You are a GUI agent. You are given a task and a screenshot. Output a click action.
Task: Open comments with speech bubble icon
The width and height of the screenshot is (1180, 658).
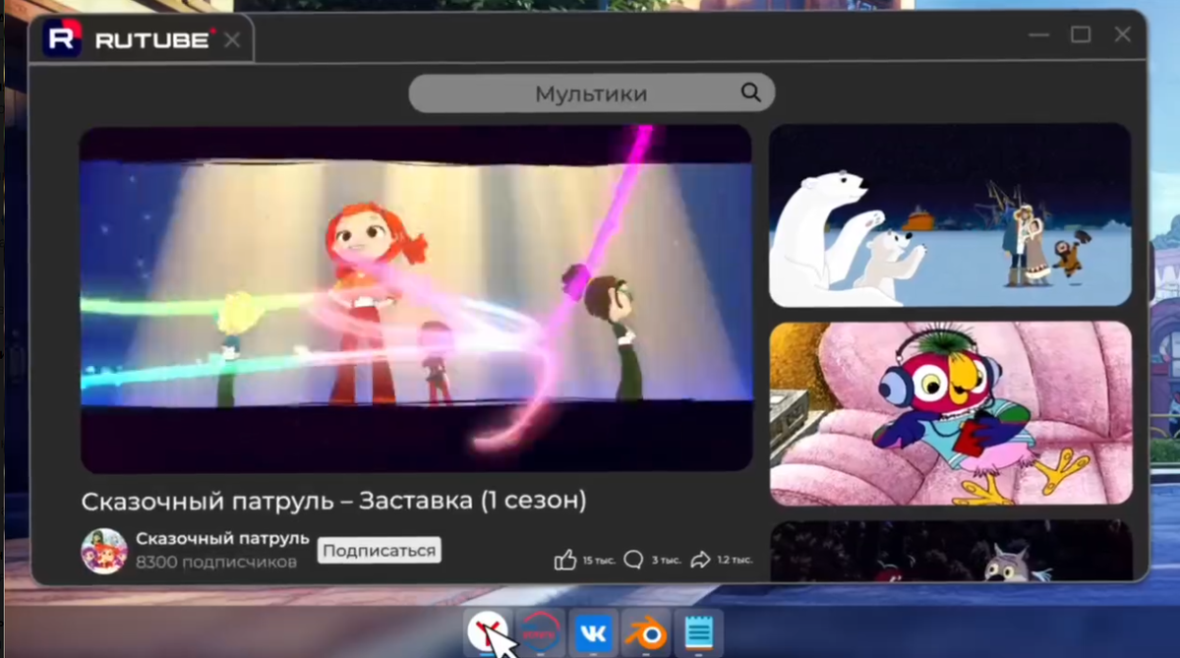click(x=633, y=560)
